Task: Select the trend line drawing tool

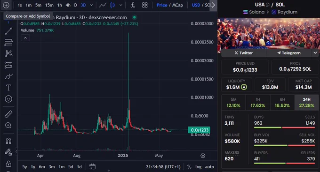Action: (x=8, y=31)
